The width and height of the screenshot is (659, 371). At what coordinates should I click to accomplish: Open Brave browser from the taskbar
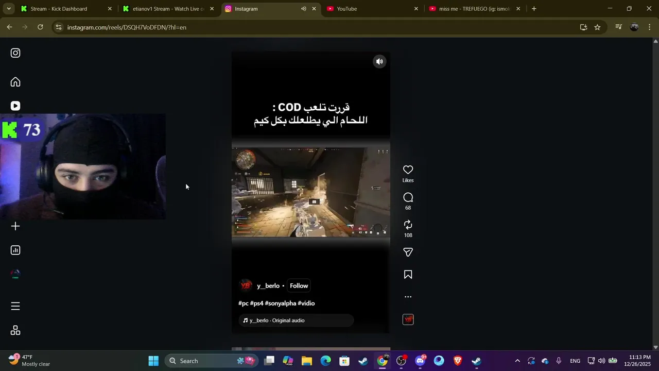pos(458,361)
